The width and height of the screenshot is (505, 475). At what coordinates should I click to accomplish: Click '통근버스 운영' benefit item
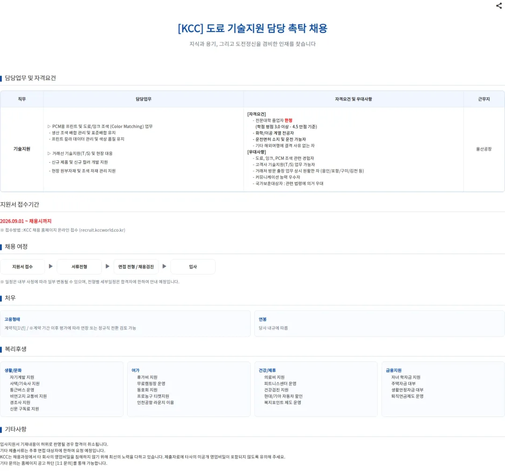coord(22,389)
